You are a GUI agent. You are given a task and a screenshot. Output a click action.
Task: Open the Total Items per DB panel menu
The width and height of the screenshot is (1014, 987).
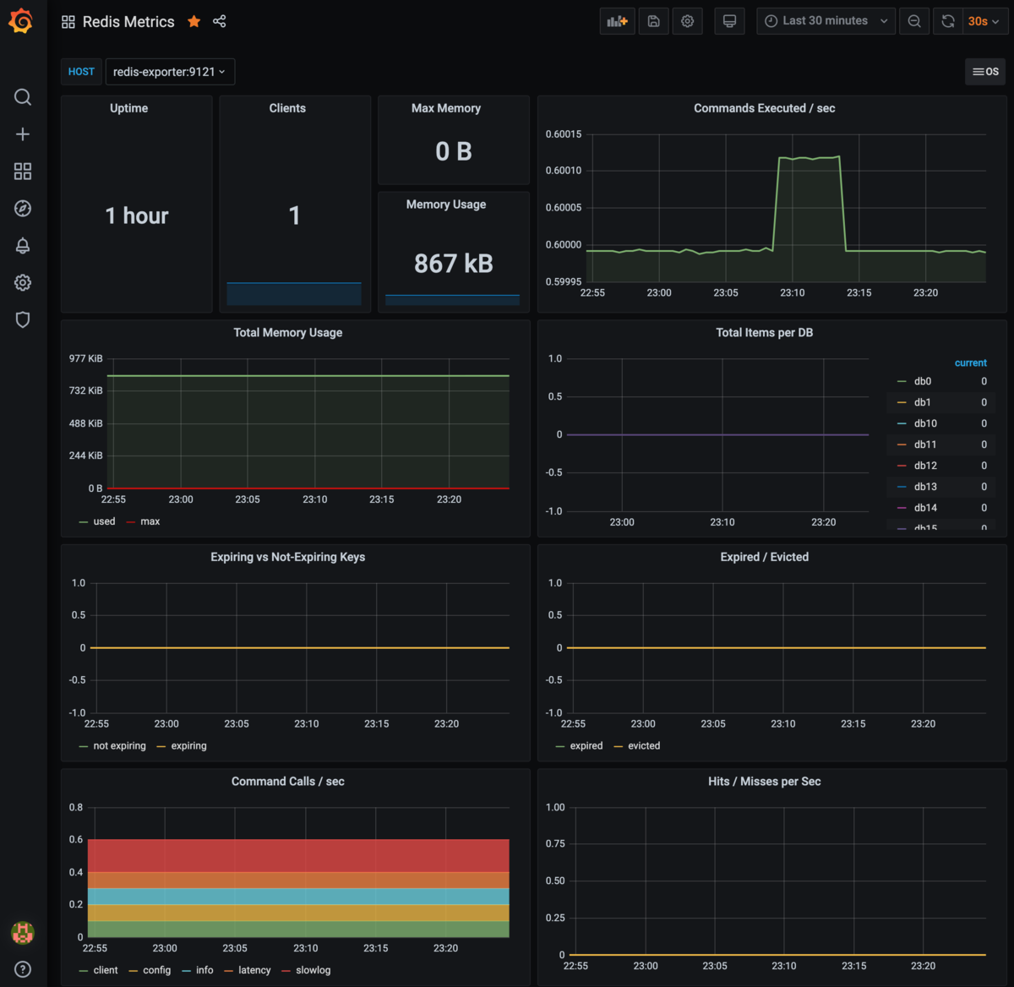coord(765,333)
